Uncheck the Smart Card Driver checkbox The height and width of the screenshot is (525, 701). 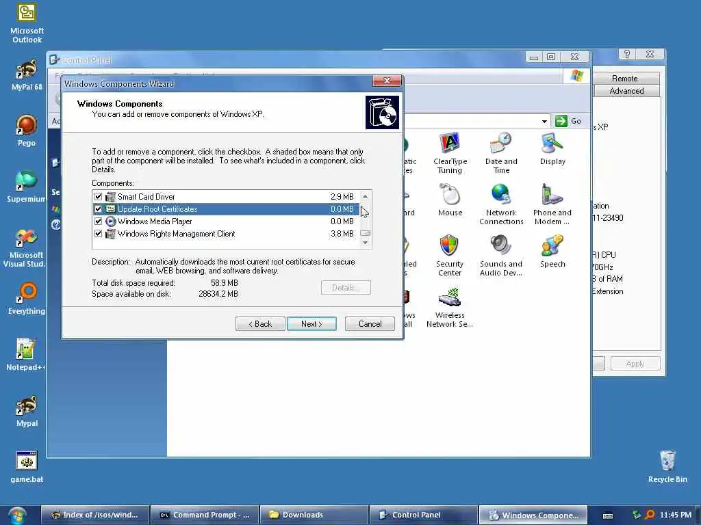[x=98, y=196]
